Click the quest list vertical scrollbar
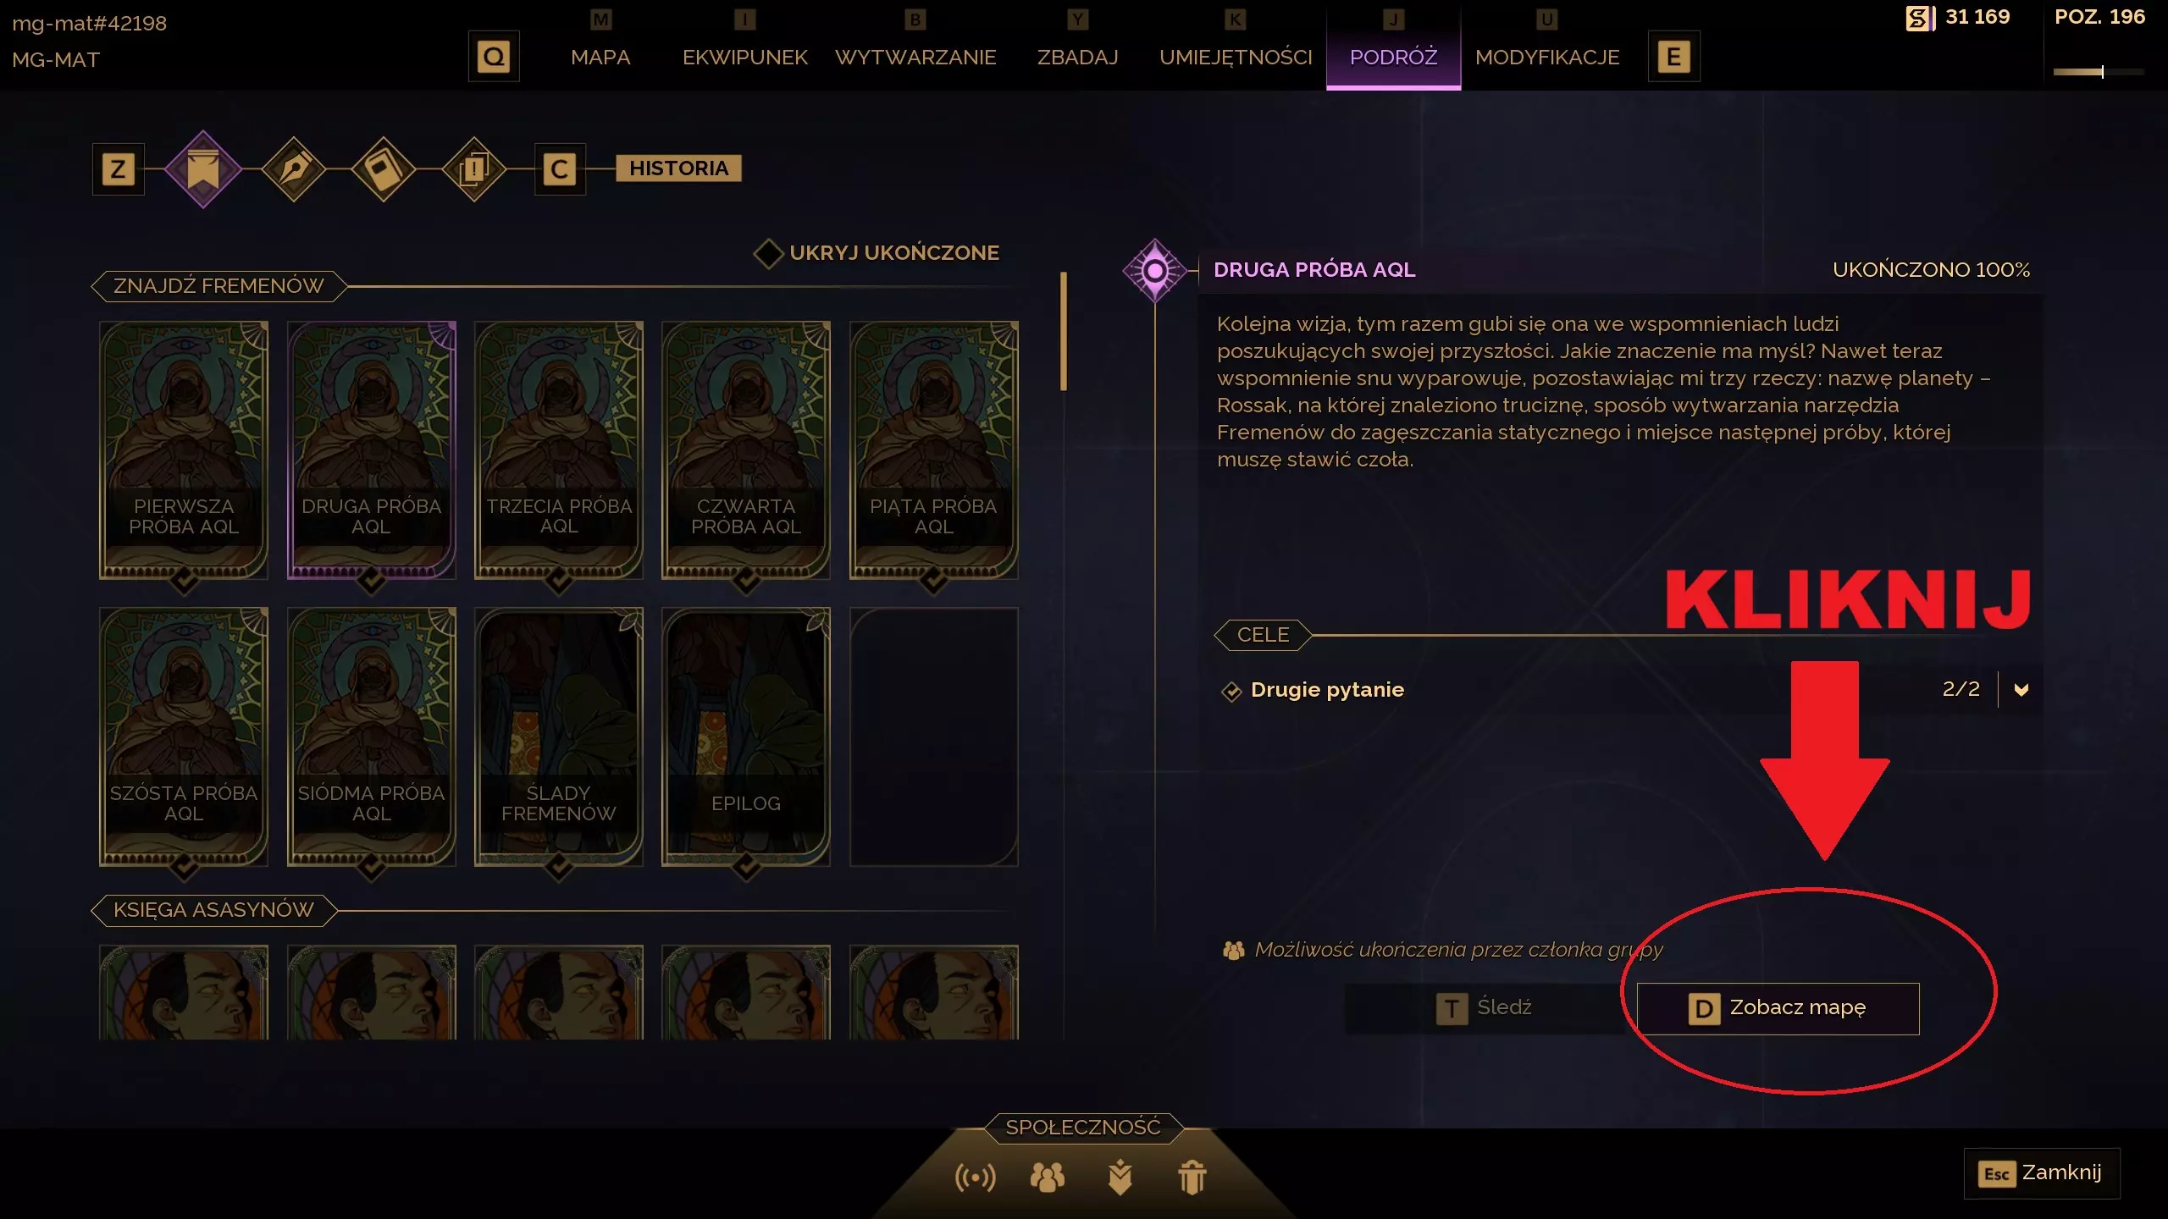This screenshot has width=2168, height=1219. tap(1064, 331)
